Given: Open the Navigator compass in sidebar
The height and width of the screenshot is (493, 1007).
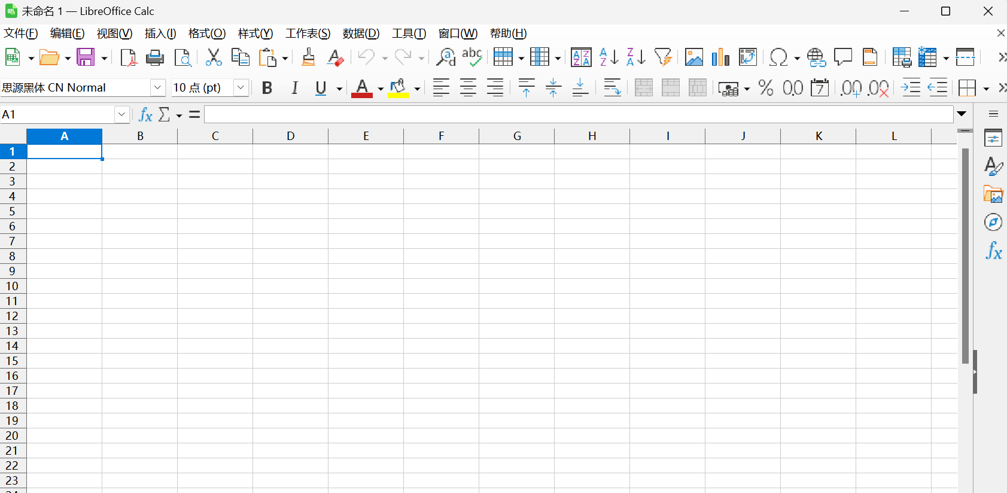Looking at the screenshot, I should [x=993, y=223].
